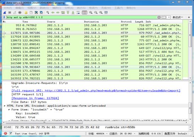Open the 跳转(G) menu
The height and width of the screenshot is (137, 194).
(x=44, y=8)
